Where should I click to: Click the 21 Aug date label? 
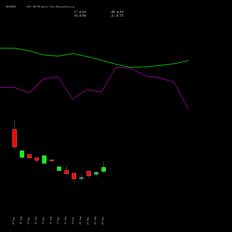tap(88, 221)
